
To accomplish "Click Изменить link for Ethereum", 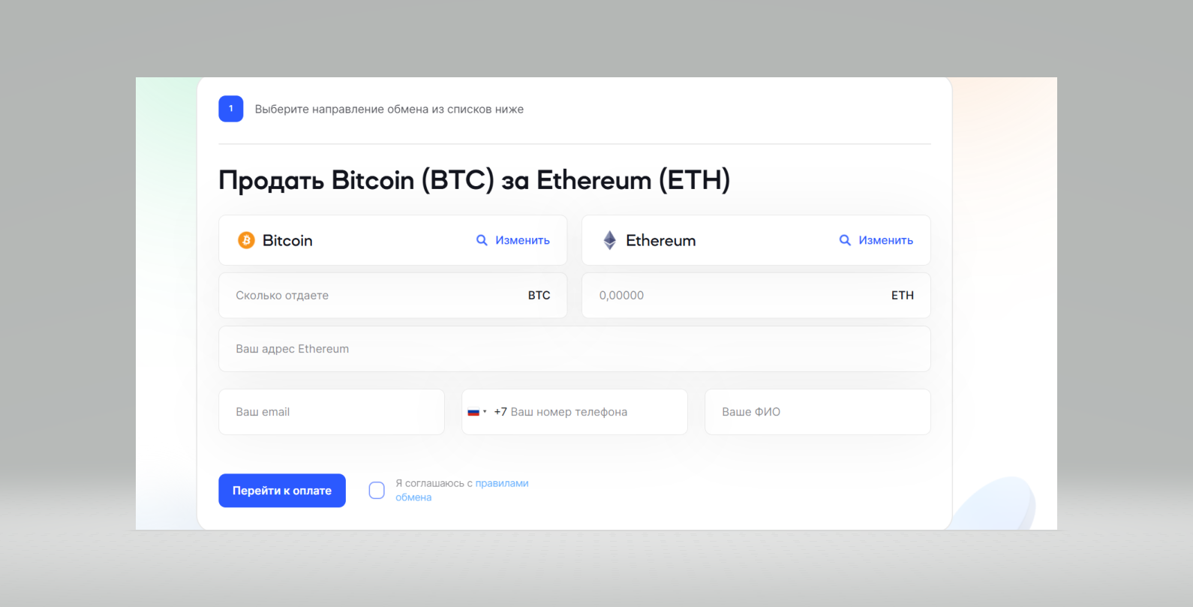I will (x=885, y=240).
